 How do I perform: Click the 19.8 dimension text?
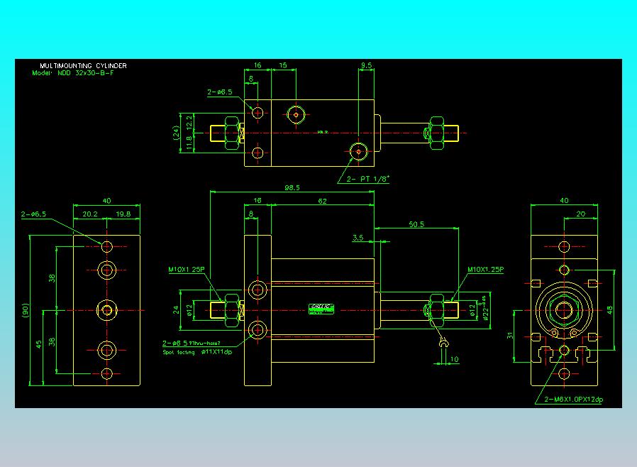123,214
